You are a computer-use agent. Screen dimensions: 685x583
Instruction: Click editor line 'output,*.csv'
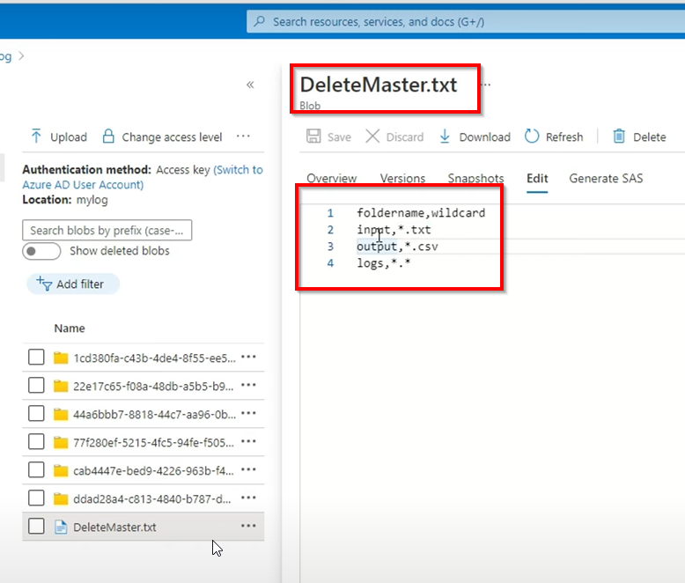click(397, 247)
